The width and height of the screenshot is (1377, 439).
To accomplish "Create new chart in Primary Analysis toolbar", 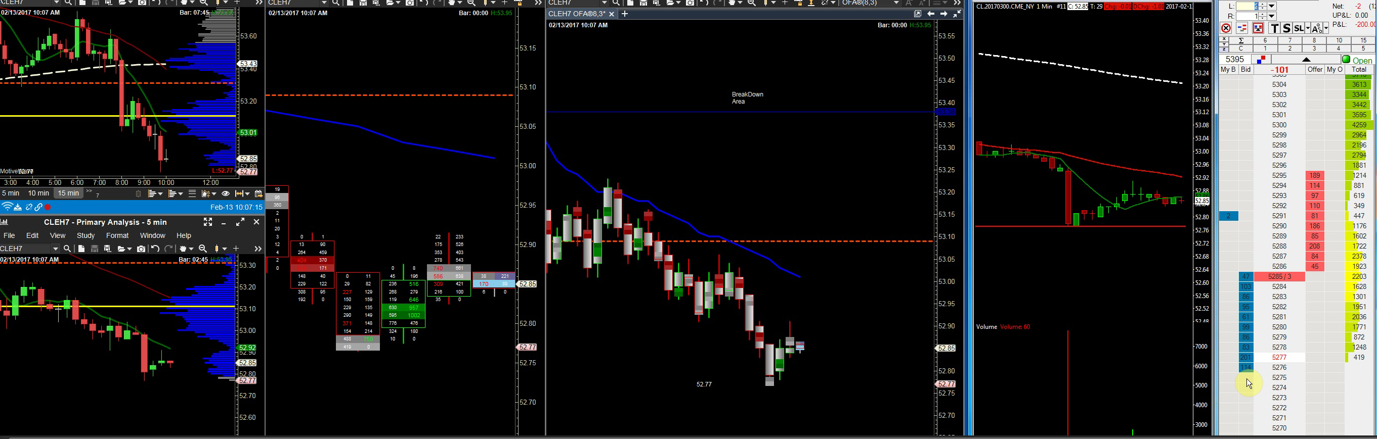I will click(x=81, y=249).
